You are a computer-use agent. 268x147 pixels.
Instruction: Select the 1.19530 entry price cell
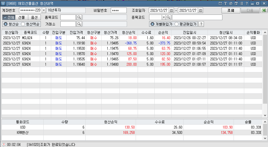pyautogui.click(x=76, y=48)
